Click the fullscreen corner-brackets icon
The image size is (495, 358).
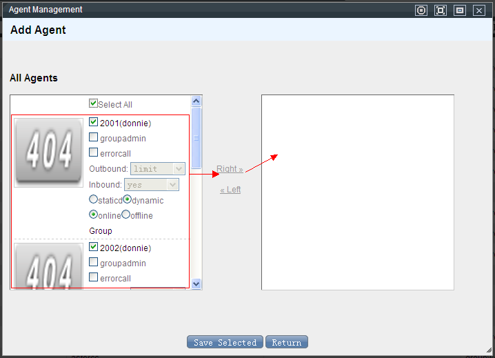pyautogui.click(x=441, y=10)
